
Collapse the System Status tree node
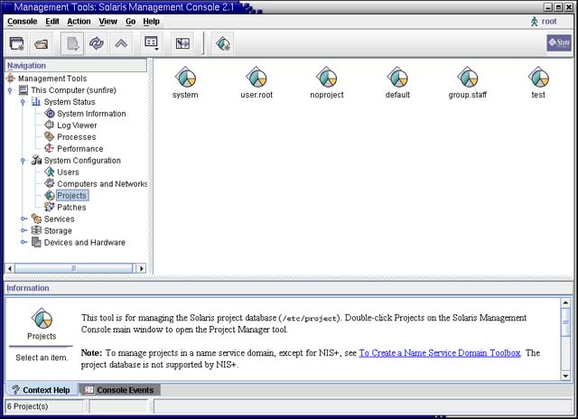pyautogui.click(x=23, y=102)
